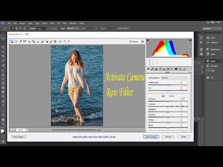223x167 pixels.
Task: Open the Filter menu
Action: click(52, 23)
